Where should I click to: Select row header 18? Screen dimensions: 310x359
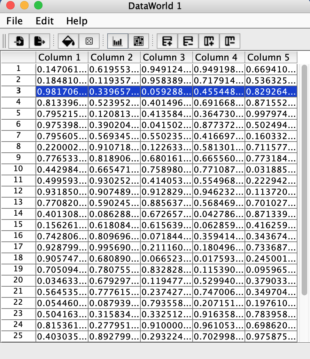(18, 258)
